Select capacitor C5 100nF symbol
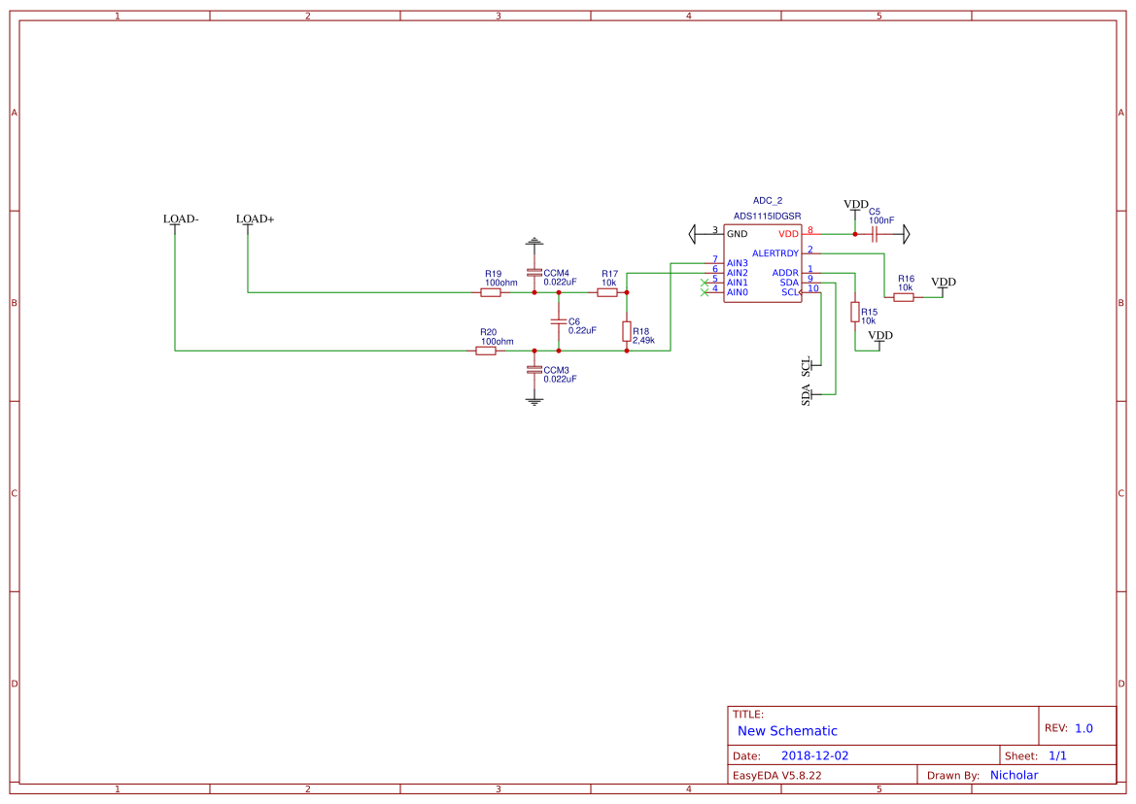 (874, 233)
